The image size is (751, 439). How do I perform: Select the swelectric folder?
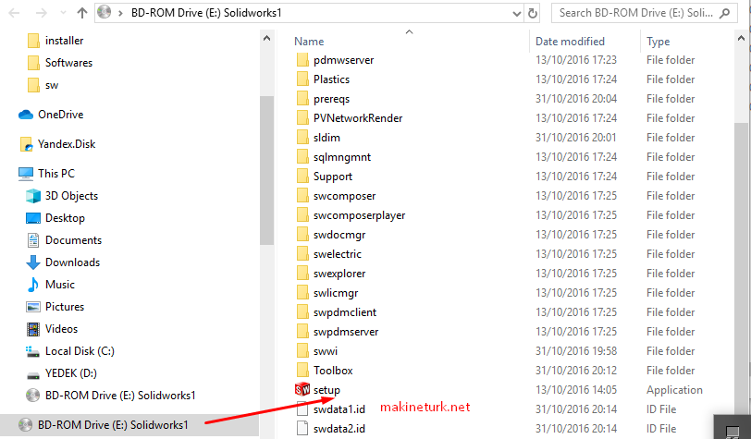point(338,254)
